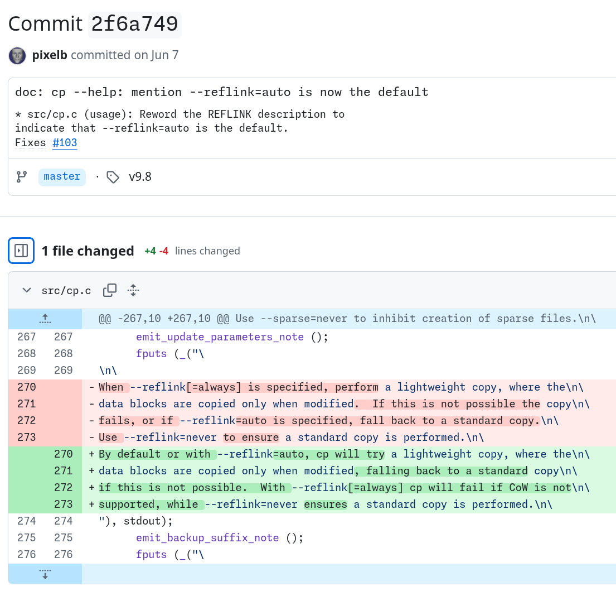616x596 pixels.
Task: Click line number 274 in the diff
Action: click(x=26, y=521)
